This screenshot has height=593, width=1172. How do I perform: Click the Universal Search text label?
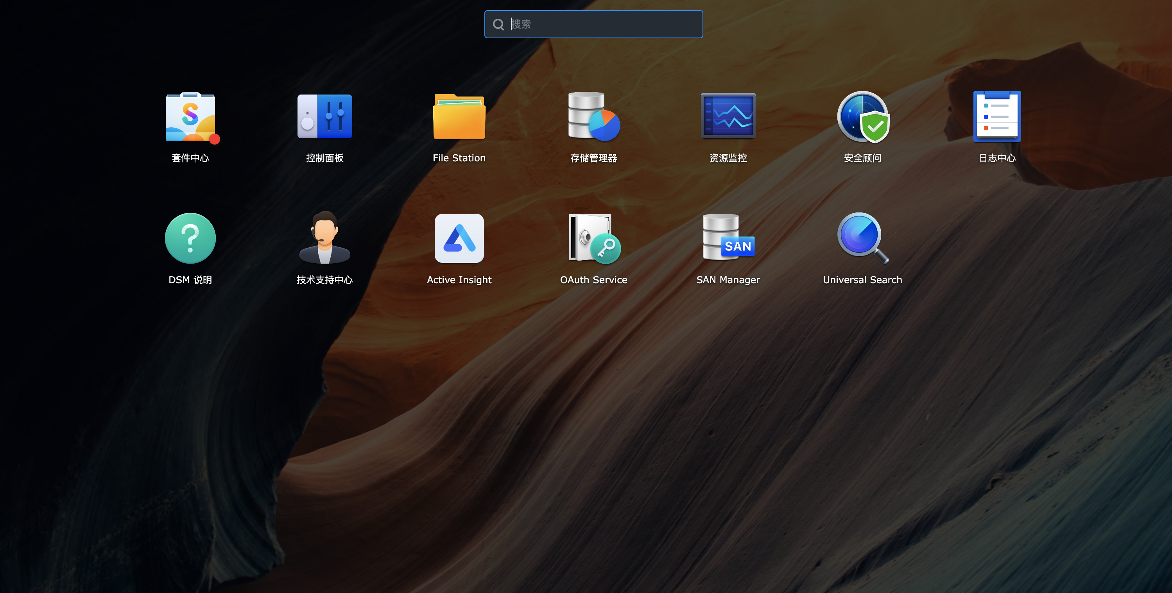pos(863,280)
